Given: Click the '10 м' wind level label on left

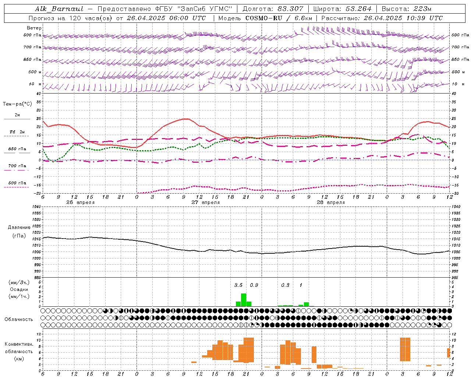Looking at the screenshot, I should (x=35, y=84).
